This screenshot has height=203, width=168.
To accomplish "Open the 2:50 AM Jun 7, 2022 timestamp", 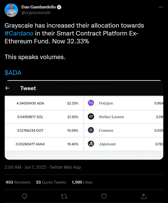I will pos(25,167).
